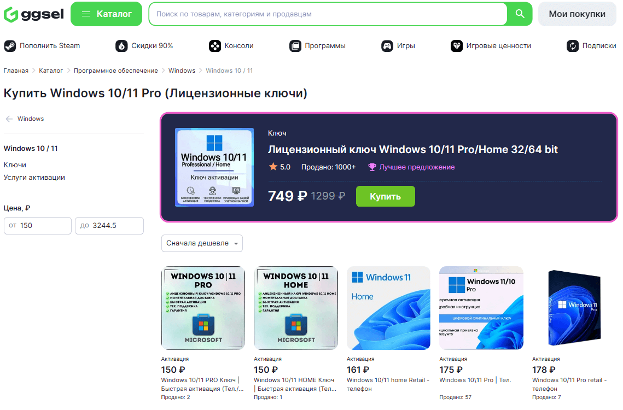Open 'Windows 10\11 Pro | Тел.' title
Screen dimensions: 623x410
(475, 380)
